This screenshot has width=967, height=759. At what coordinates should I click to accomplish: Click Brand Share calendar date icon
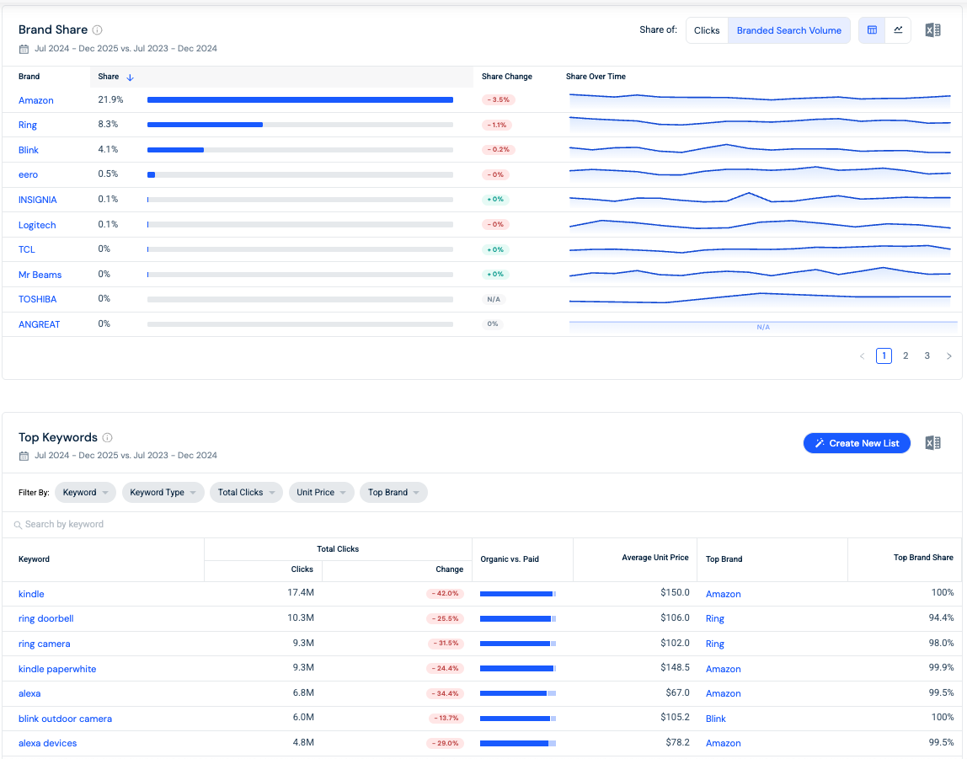24,49
